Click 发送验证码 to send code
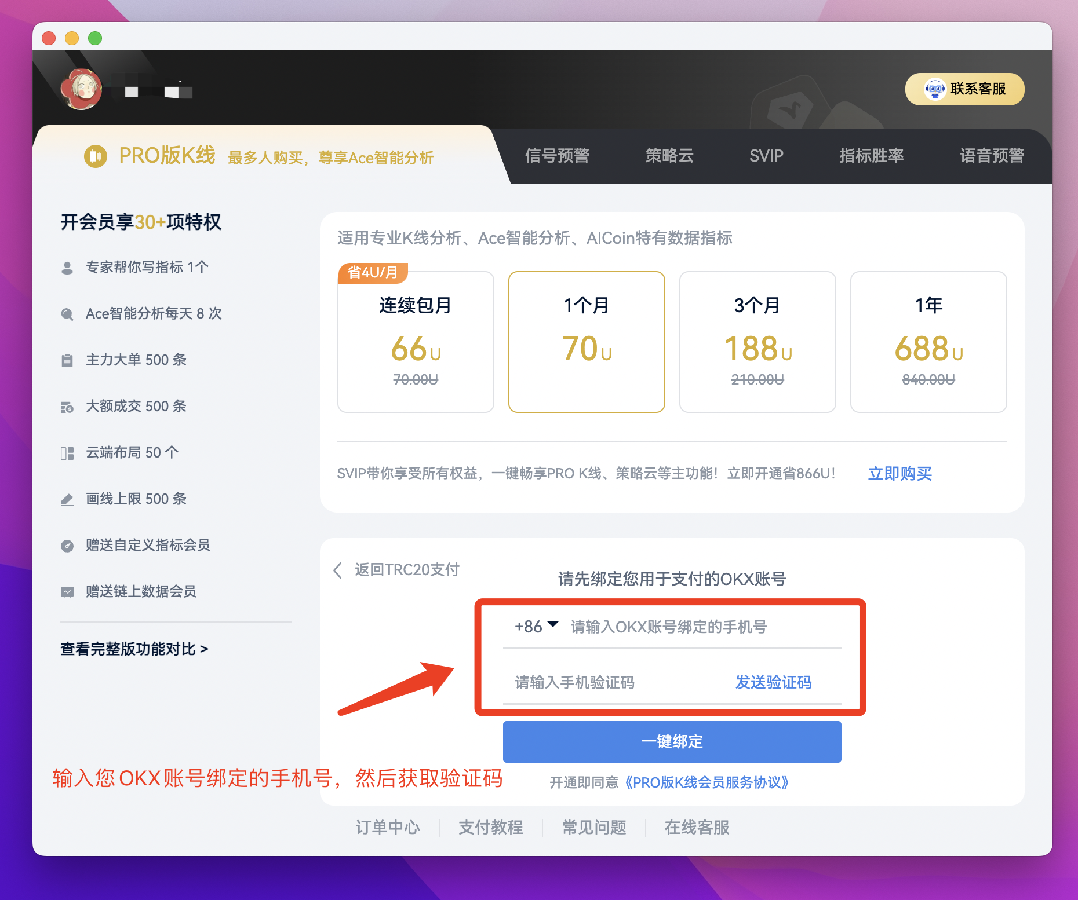Screen dimensions: 1078x900 click(x=773, y=682)
